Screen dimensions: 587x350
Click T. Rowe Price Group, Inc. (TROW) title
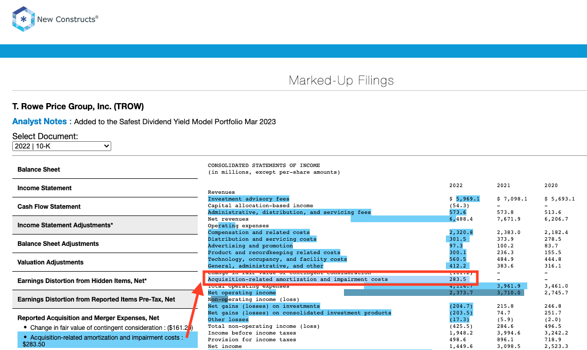pyautogui.click(x=78, y=106)
